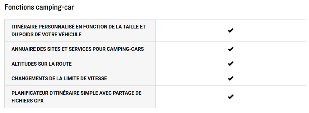
Task: Click 'Itinéraire personnalisé en fonction de la taille' line
Action: 78,27
